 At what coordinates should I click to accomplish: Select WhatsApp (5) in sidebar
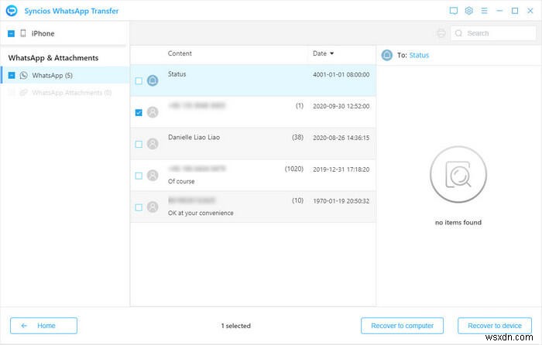coord(65,75)
